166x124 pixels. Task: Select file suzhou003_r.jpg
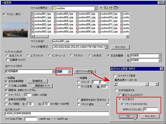(41, 31)
